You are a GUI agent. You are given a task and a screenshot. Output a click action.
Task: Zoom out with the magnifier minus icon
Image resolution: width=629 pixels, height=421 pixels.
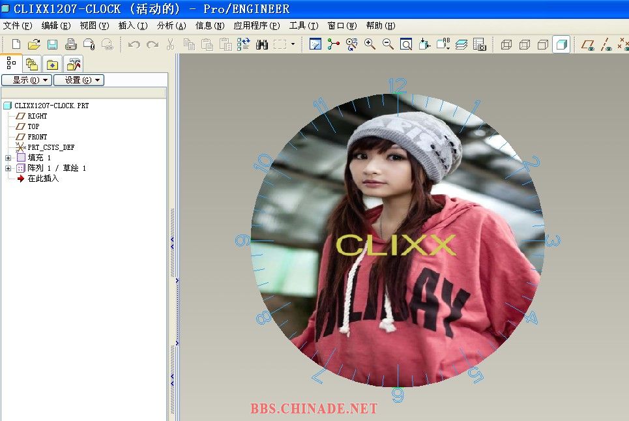[388, 44]
